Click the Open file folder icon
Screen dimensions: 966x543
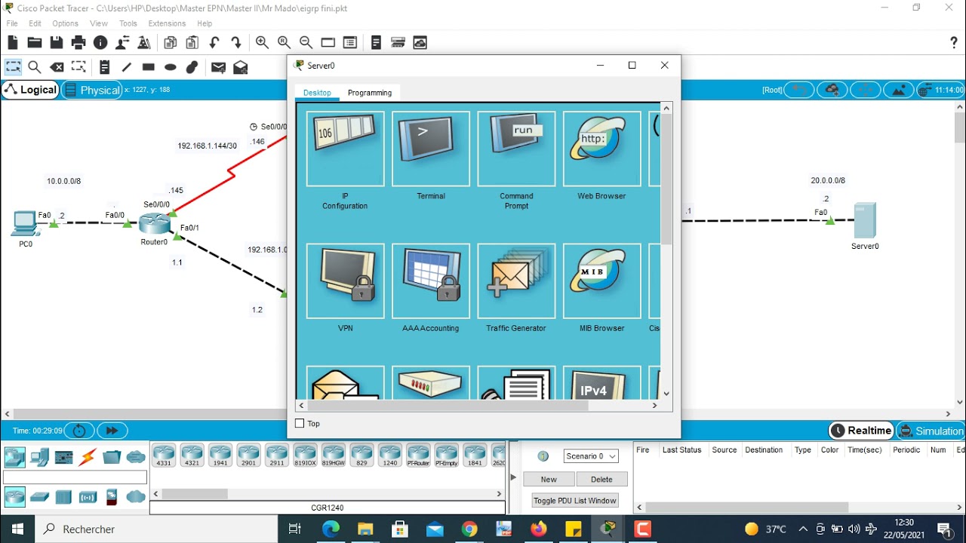(34, 43)
